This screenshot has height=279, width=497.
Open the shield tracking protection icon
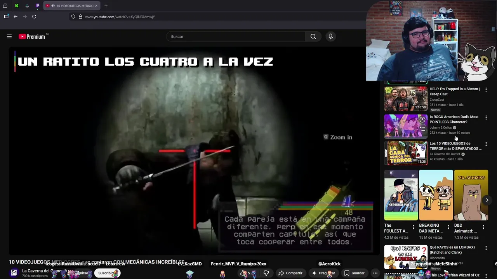pyautogui.click(x=73, y=17)
